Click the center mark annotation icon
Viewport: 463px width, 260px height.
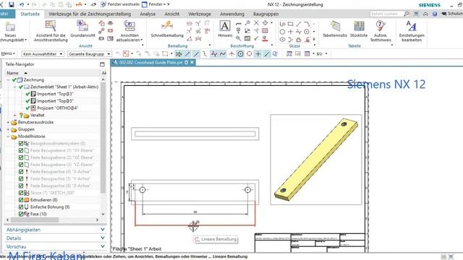click(266, 23)
